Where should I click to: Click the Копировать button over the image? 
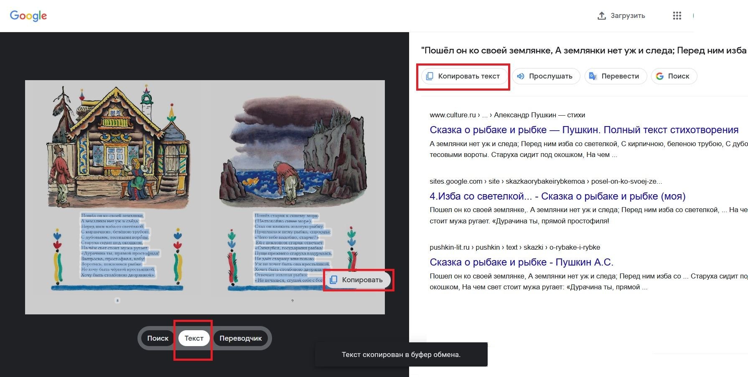coord(358,280)
